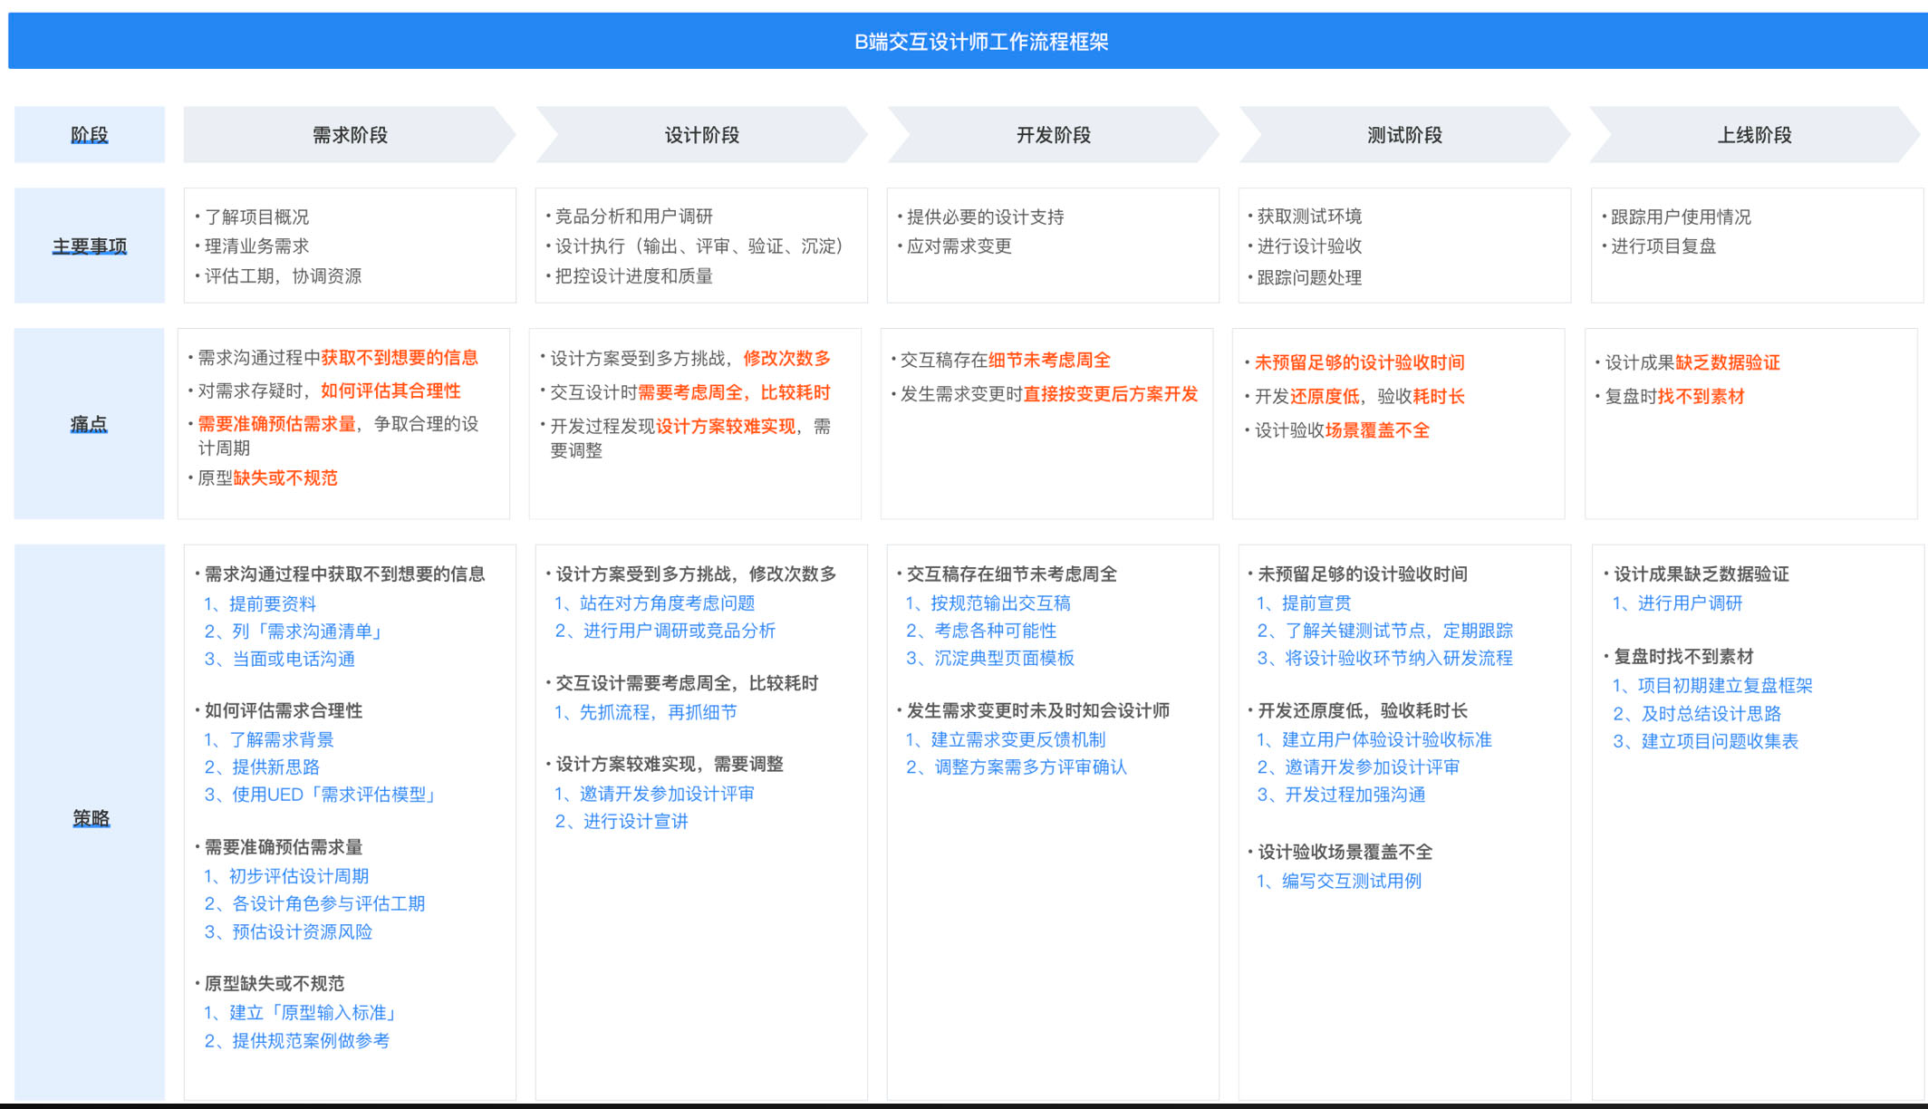1928x1109 pixels.
Task: Click red text '细节未考虑周全'
Action: coord(1049,360)
